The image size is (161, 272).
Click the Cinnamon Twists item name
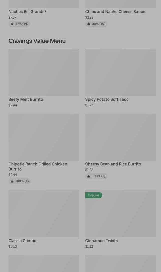[x=101, y=241]
